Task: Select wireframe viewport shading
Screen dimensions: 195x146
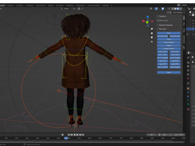Action: (173, 9)
